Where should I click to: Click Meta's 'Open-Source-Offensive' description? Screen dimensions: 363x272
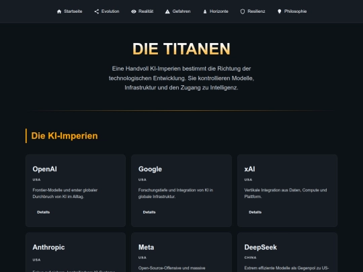click(x=172, y=268)
